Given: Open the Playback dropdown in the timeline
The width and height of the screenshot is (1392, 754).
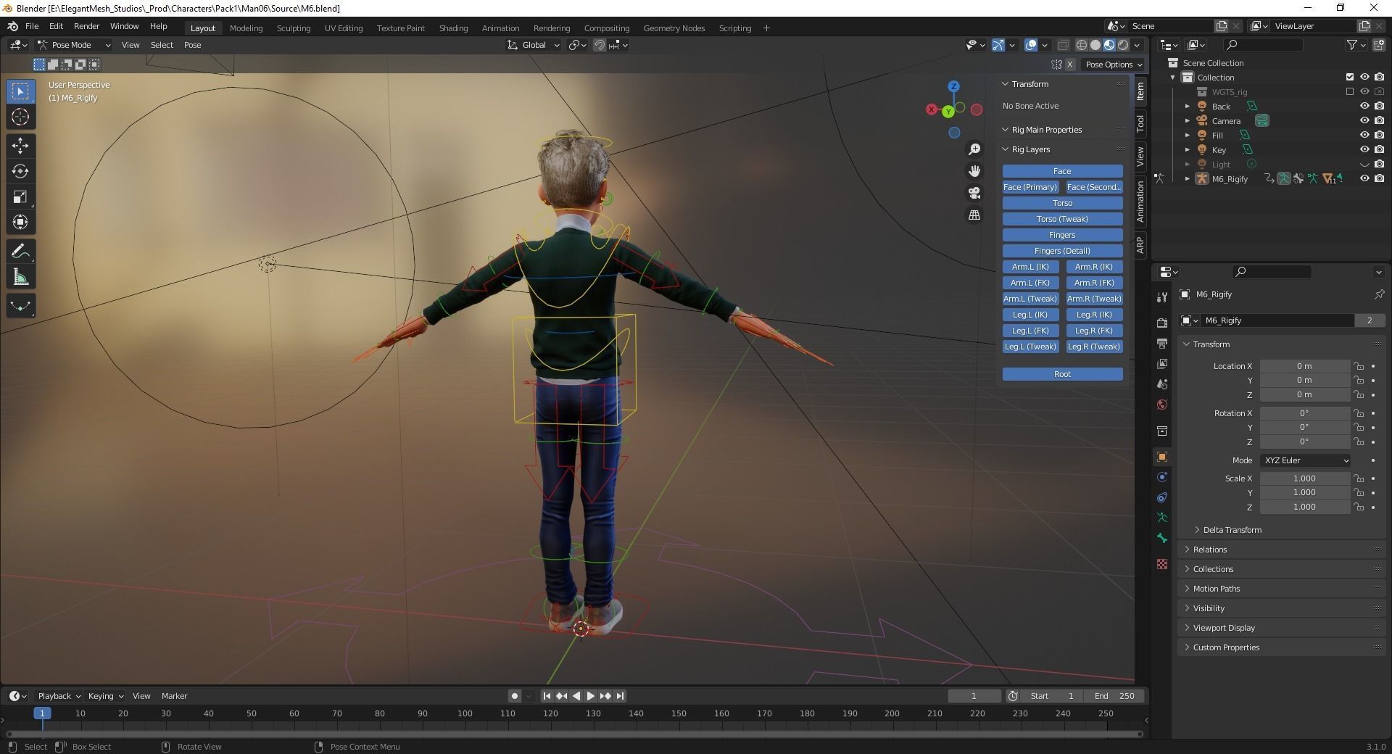Looking at the screenshot, I should pyautogui.click(x=59, y=696).
